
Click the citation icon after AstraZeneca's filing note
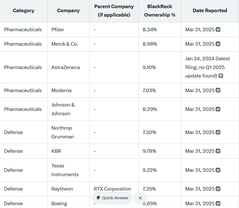(x=221, y=76)
